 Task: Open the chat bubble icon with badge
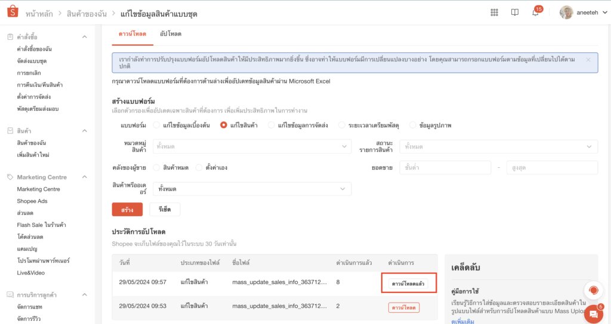(x=593, y=313)
